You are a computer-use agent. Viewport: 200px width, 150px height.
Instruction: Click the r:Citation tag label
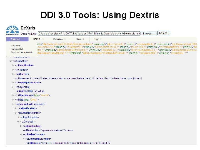pos(22,70)
